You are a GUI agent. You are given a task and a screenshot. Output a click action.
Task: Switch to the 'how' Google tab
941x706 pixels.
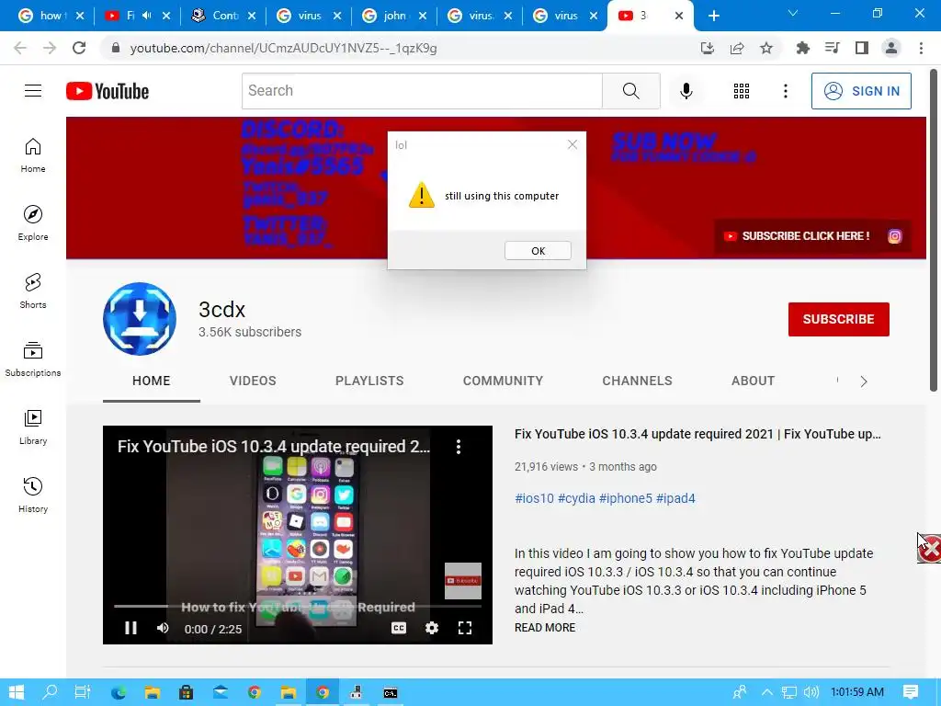pos(51,16)
